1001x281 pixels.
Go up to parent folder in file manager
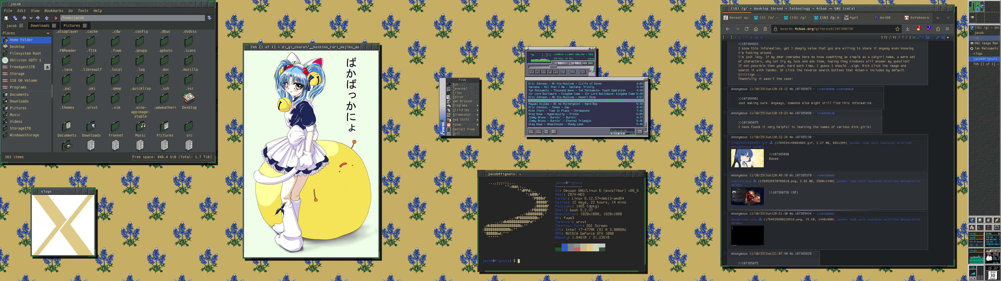[x=47, y=18]
